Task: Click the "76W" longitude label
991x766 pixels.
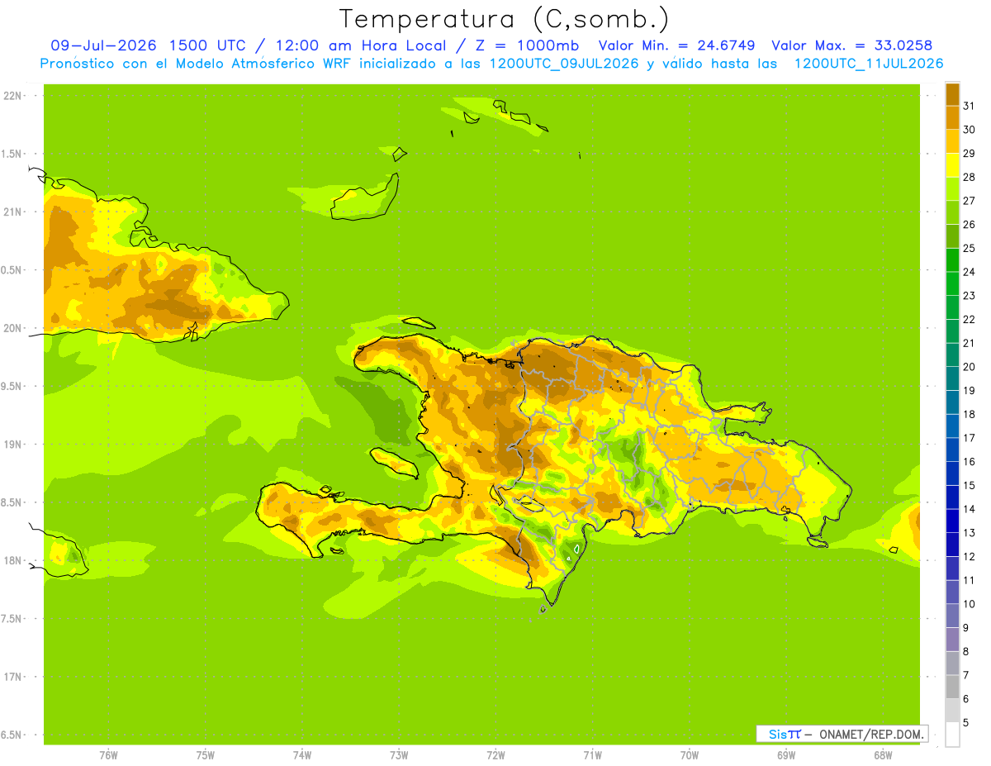Action: point(108,755)
